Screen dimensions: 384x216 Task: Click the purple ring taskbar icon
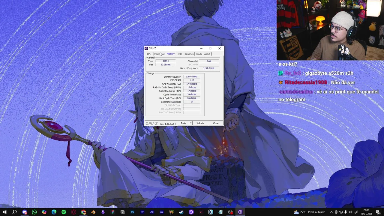191,212
